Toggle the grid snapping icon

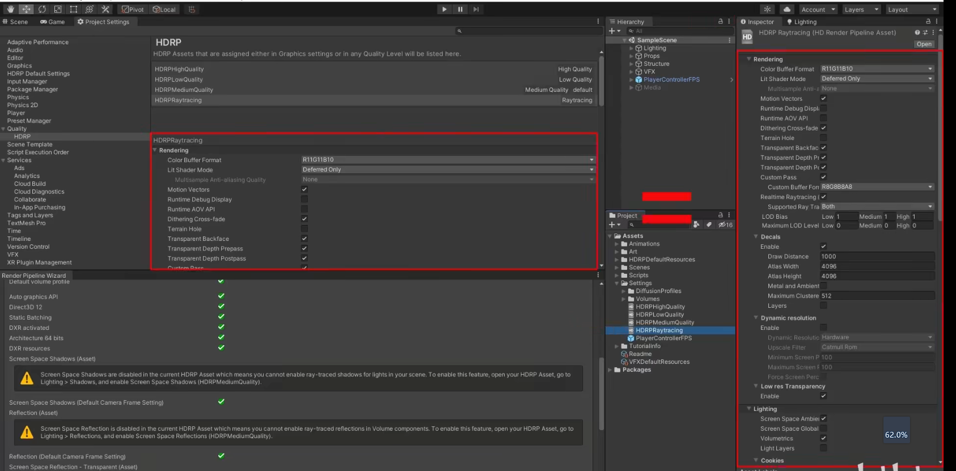(x=192, y=9)
